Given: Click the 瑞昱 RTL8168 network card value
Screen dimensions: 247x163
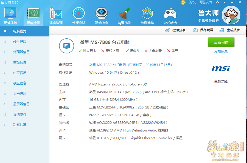Looking at the screenshot, I should [x=136, y=138].
